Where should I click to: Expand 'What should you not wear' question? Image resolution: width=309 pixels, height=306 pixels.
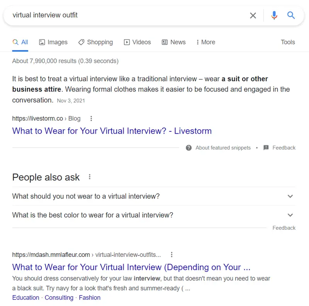tap(290, 196)
